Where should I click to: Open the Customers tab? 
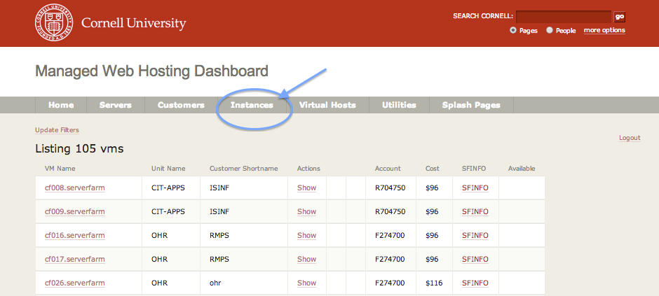[x=181, y=105]
